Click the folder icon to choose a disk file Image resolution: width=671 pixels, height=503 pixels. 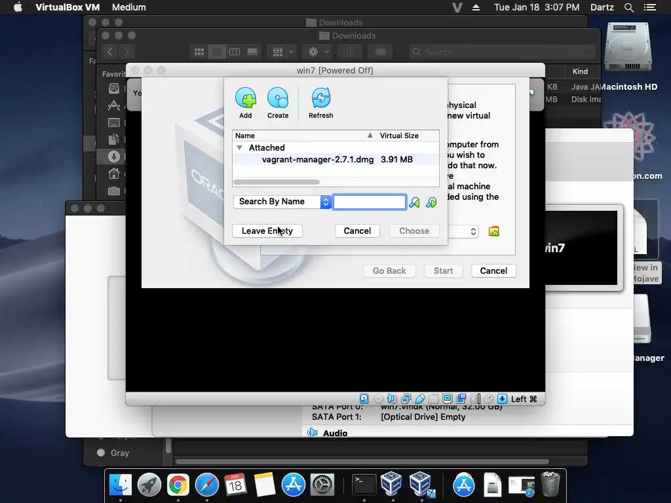[x=494, y=231]
